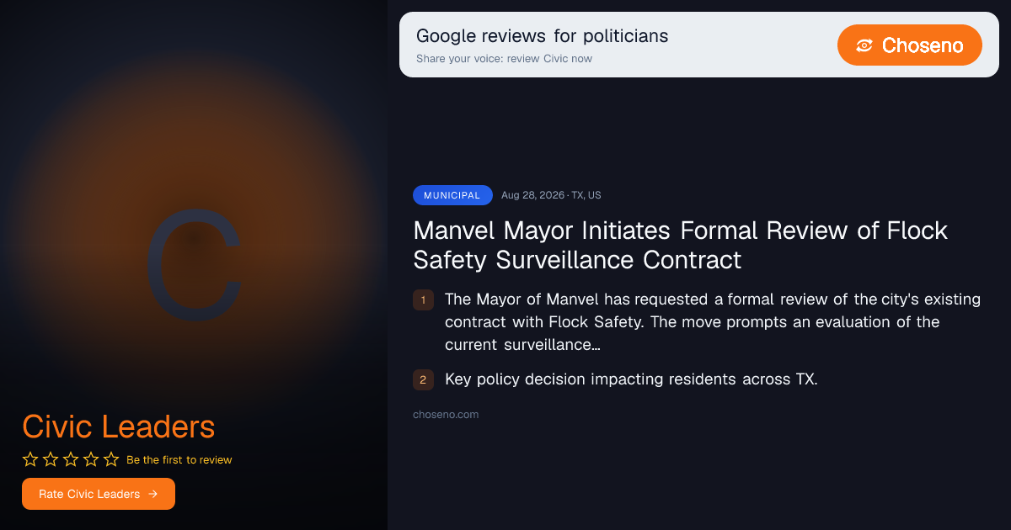Select the third rating star

71,459
